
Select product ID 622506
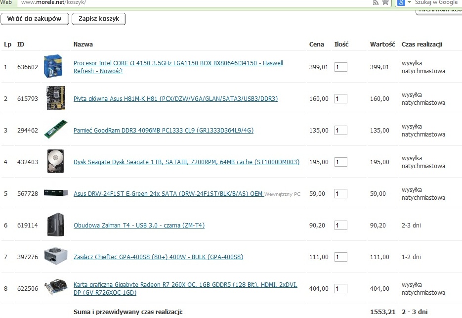coord(27,288)
